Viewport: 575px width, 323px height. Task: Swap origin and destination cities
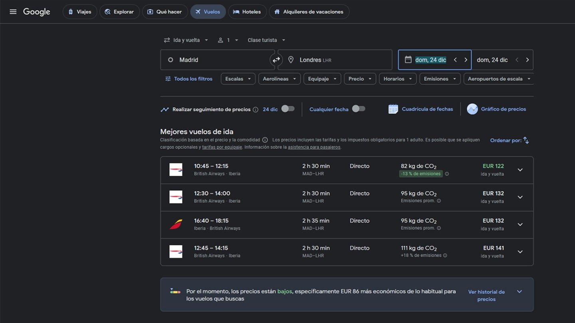point(276,60)
